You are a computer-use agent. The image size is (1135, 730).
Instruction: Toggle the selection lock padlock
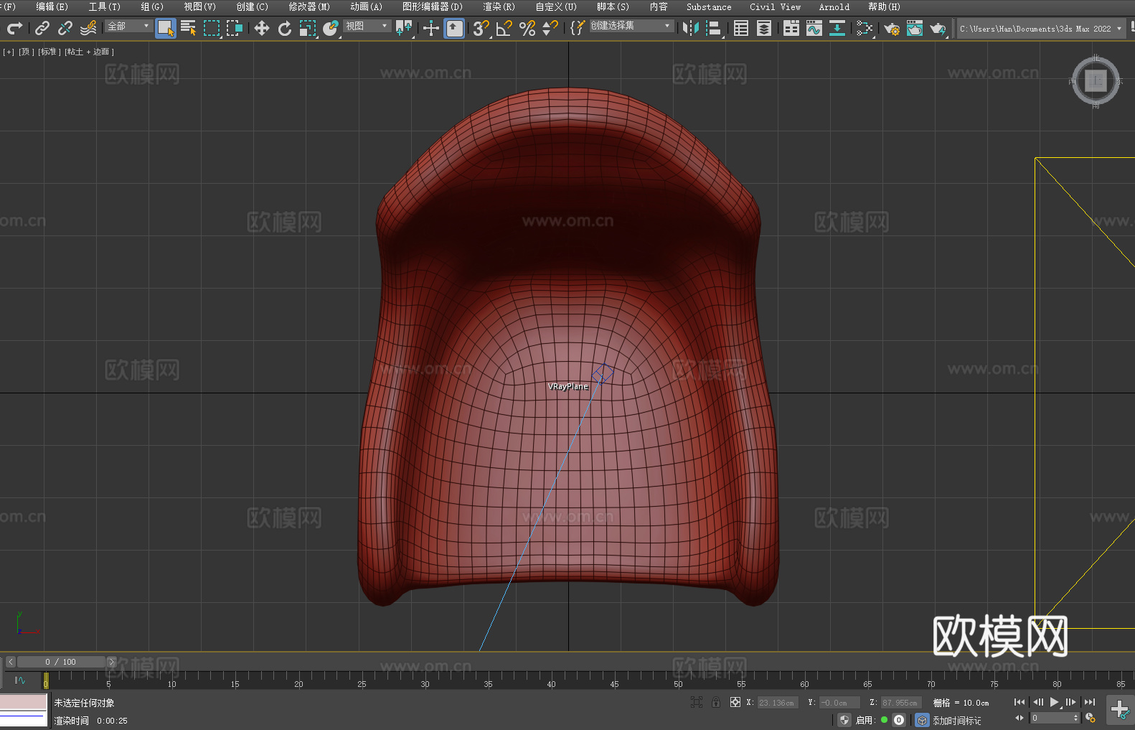715,702
